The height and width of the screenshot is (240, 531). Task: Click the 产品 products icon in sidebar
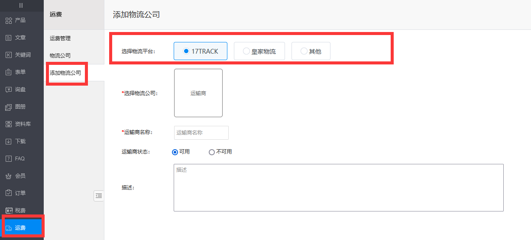point(8,20)
